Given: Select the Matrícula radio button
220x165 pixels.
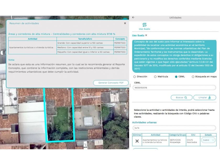Looking at the screenshot, I should click(x=155, y=77).
